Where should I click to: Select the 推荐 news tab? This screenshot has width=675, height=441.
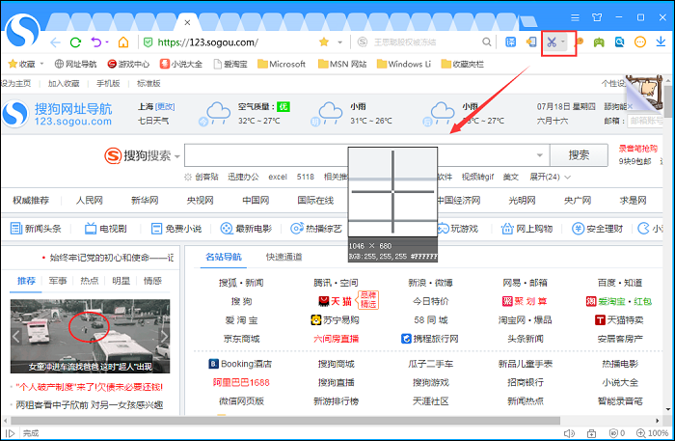point(26,281)
